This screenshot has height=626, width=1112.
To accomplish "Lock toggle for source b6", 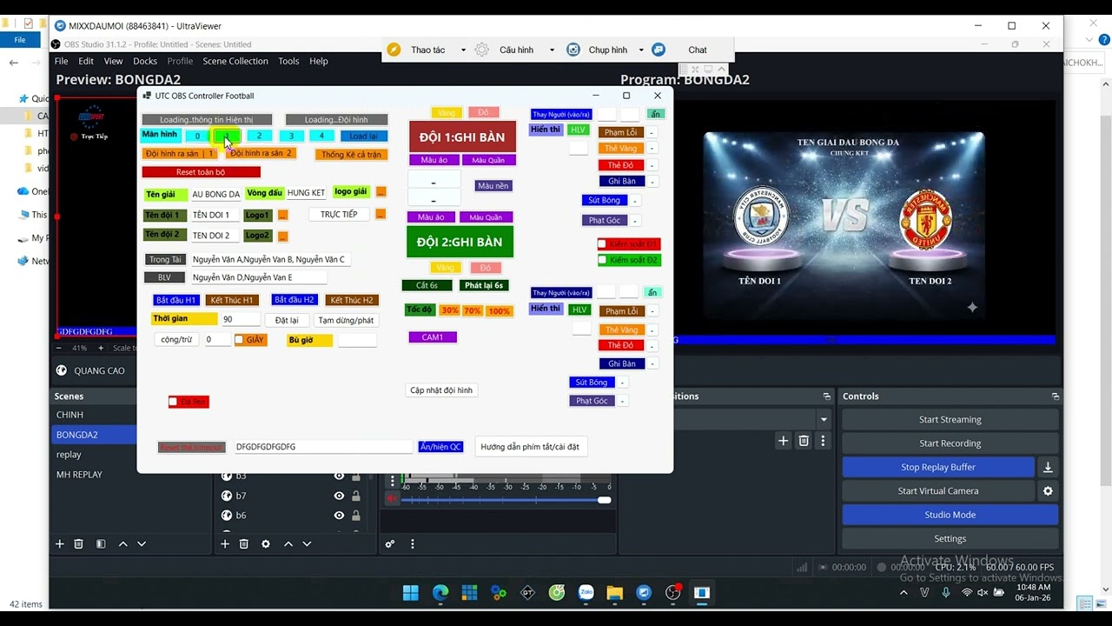I will point(356,516).
